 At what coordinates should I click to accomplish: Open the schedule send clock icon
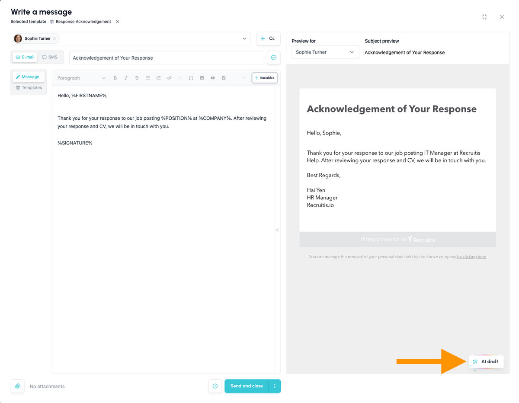[x=215, y=386]
